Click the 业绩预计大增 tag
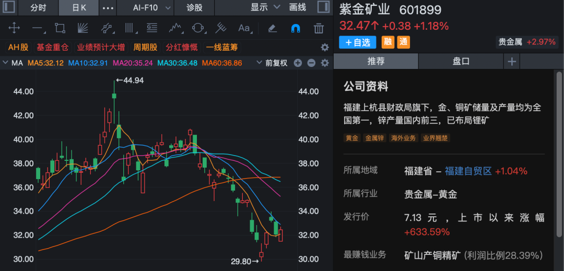The width and height of the screenshot is (564, 271). click(x=101, y=48)
